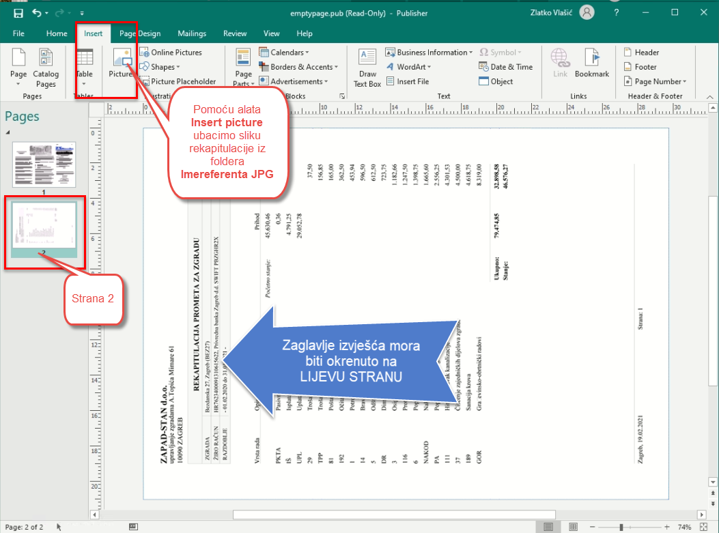Add a Bookmark

coord(592,63)
